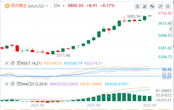174x110 pixels.
Task: Select the pencil drawing tool icon
Action: pos(145,6)
